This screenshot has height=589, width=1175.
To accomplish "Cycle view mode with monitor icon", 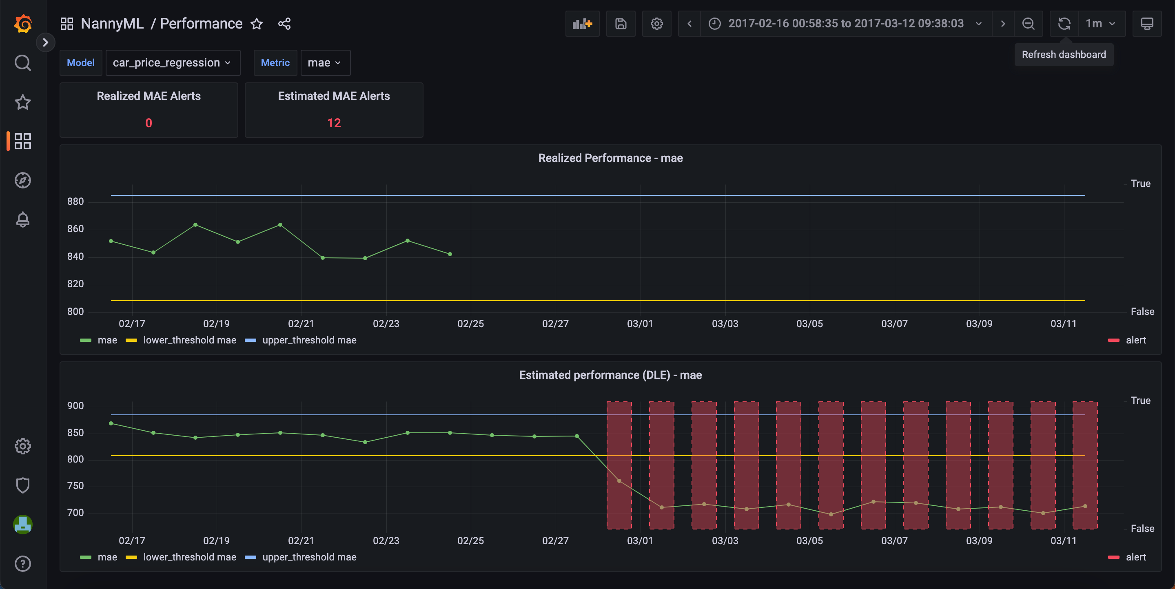I will pos(1147,24).
